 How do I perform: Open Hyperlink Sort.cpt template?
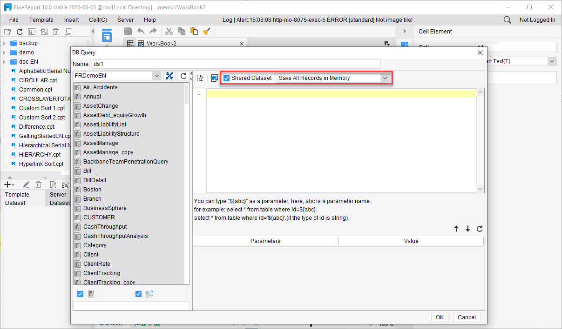(x=41, y=164)
